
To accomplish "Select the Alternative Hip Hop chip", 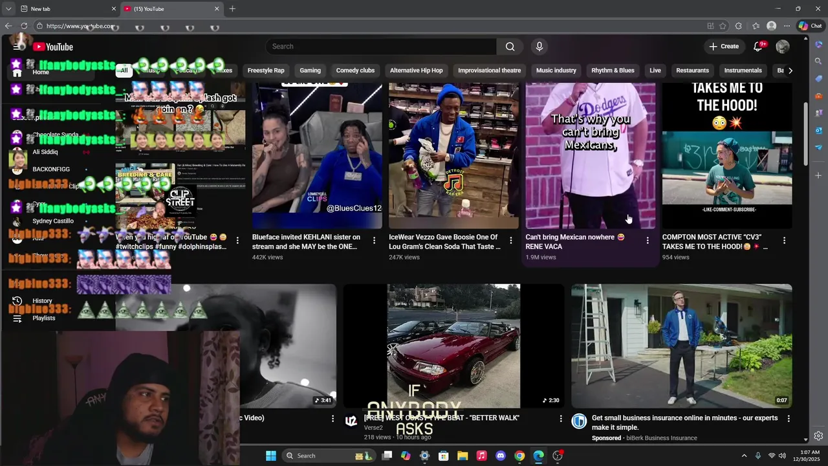I will [417, 71].
